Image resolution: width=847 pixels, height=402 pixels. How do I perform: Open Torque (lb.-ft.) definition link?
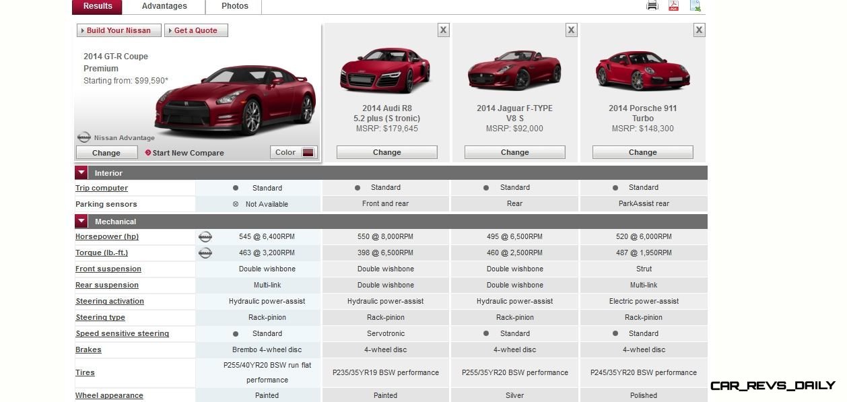click(102, 253)
